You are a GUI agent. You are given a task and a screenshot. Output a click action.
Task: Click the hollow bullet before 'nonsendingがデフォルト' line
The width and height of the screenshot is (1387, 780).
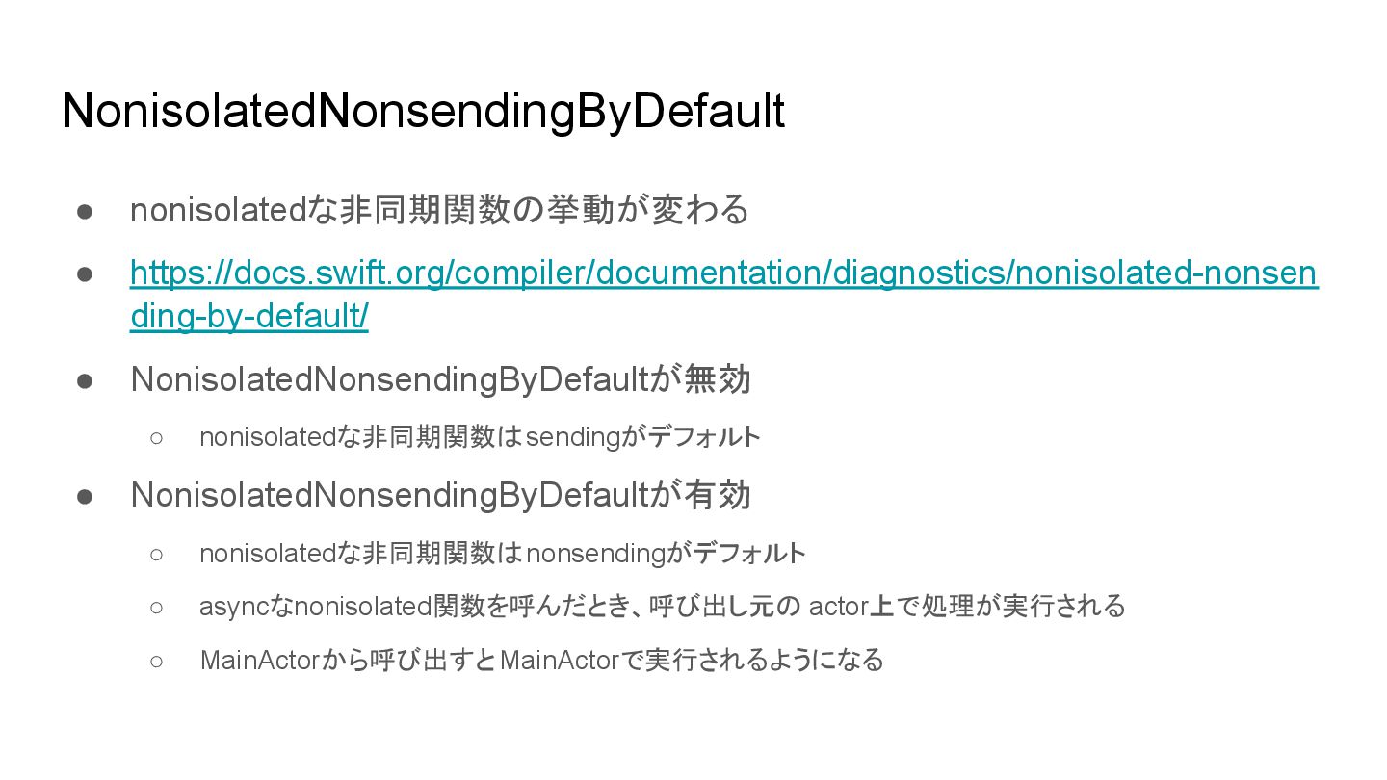pos(157,554)
